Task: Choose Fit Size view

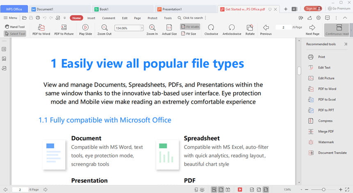Action: [x=189, y=34]
